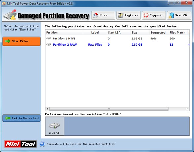Click the green arrow on Show Files
194x152 pixels.
[7, 41]
